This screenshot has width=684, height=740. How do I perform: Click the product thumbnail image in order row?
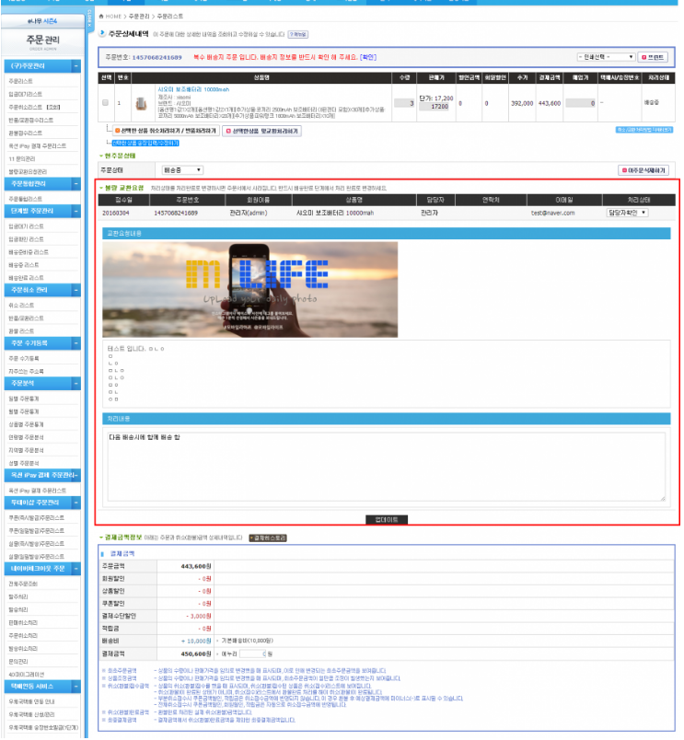coord(140,103)
